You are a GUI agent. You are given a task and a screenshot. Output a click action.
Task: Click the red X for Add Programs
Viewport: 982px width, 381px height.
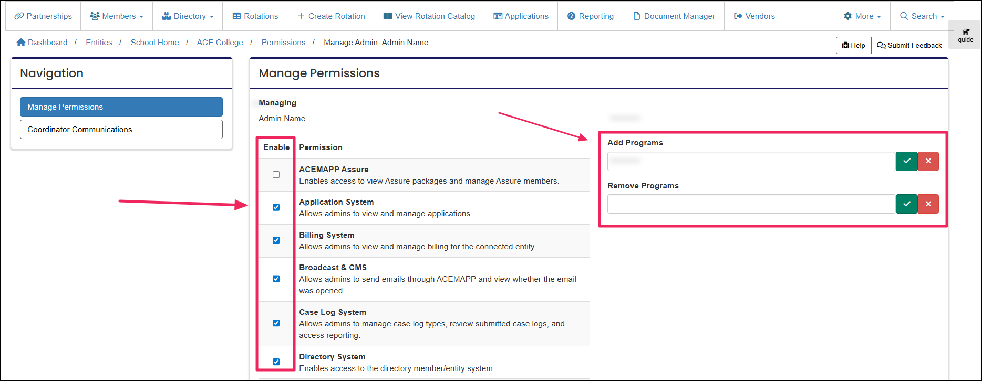click(928, 161)
